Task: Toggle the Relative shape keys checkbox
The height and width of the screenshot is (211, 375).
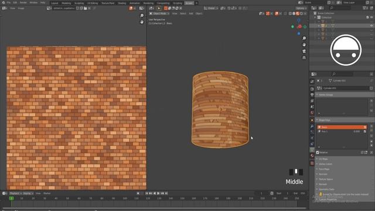Action: point(318,152)
